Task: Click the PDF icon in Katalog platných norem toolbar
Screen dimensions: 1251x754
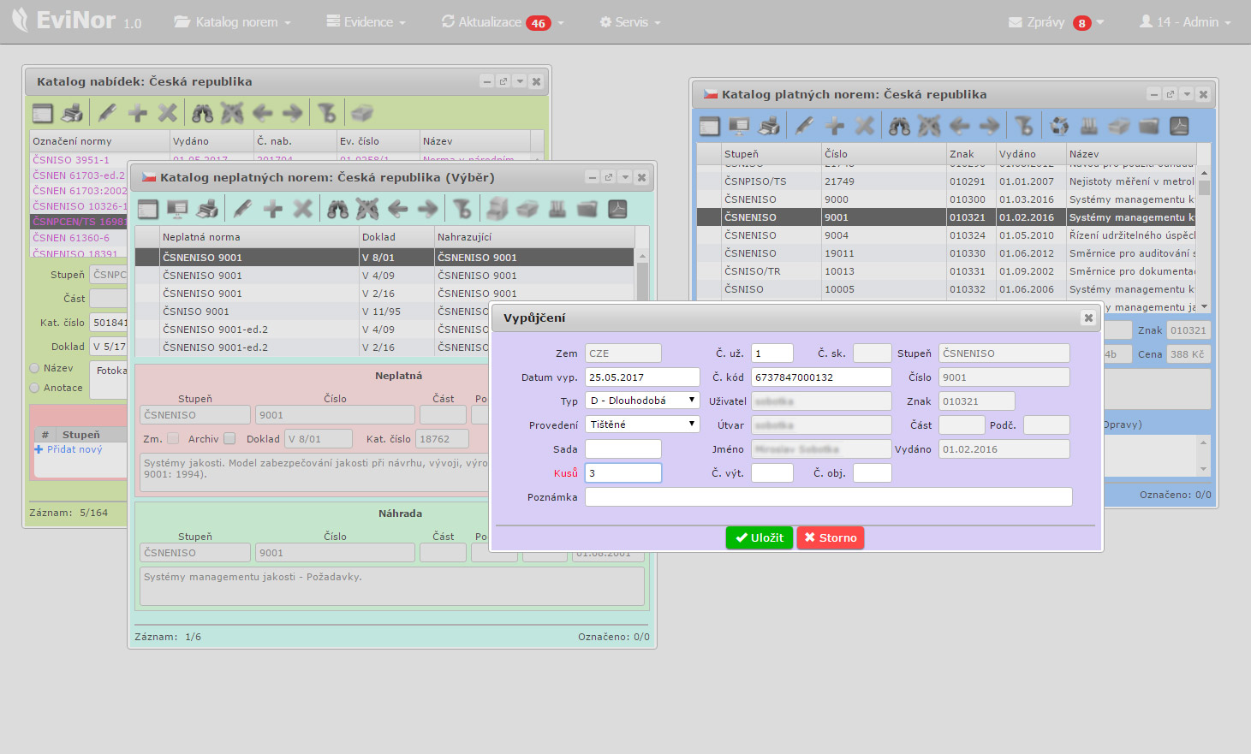Action: [1179, 127]
